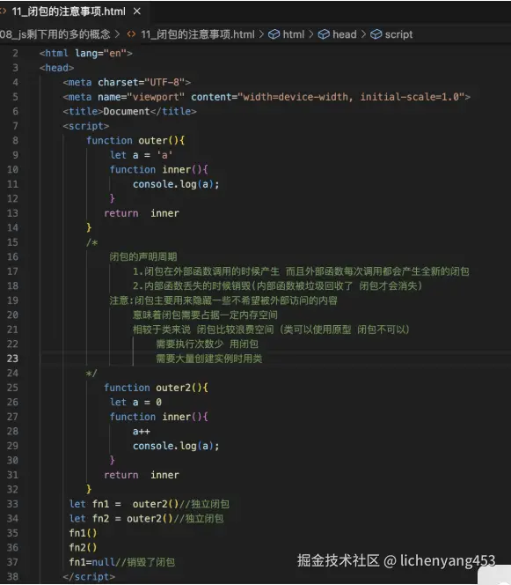Click comment 需要执行次数少 用闭包
The width and height of the screenshot is (511, 585).
pos(207,344)
